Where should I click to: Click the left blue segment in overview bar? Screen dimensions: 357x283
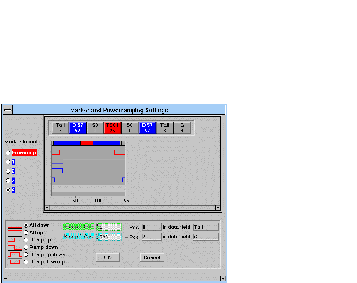66,143
